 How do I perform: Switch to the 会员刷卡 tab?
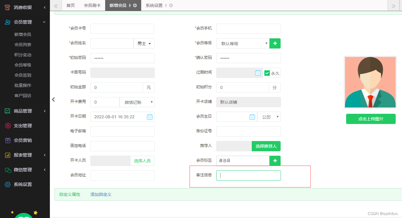[x=92, y=5]
